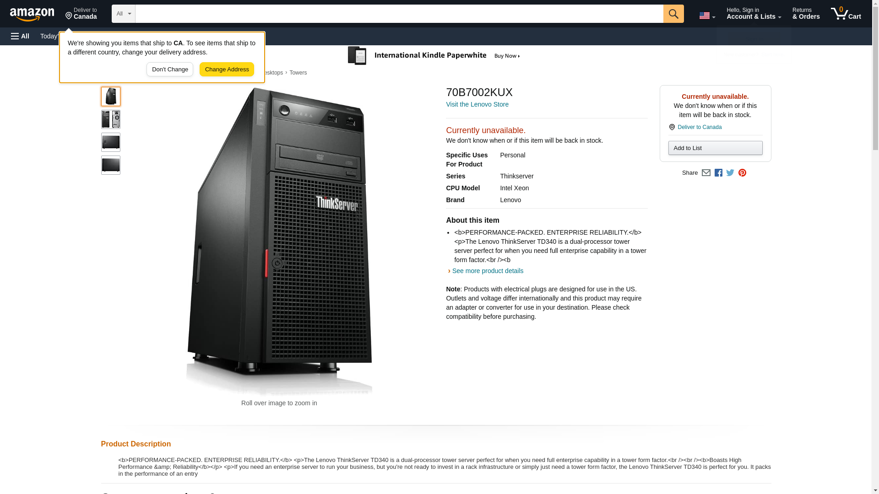Click the Change Address button

(x=227, y=70)
